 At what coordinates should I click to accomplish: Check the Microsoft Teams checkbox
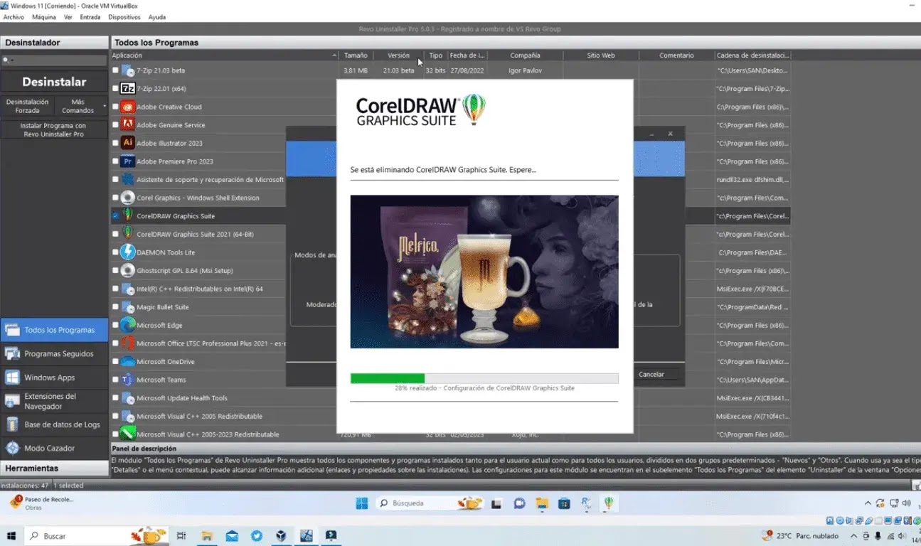pos(115,380)
